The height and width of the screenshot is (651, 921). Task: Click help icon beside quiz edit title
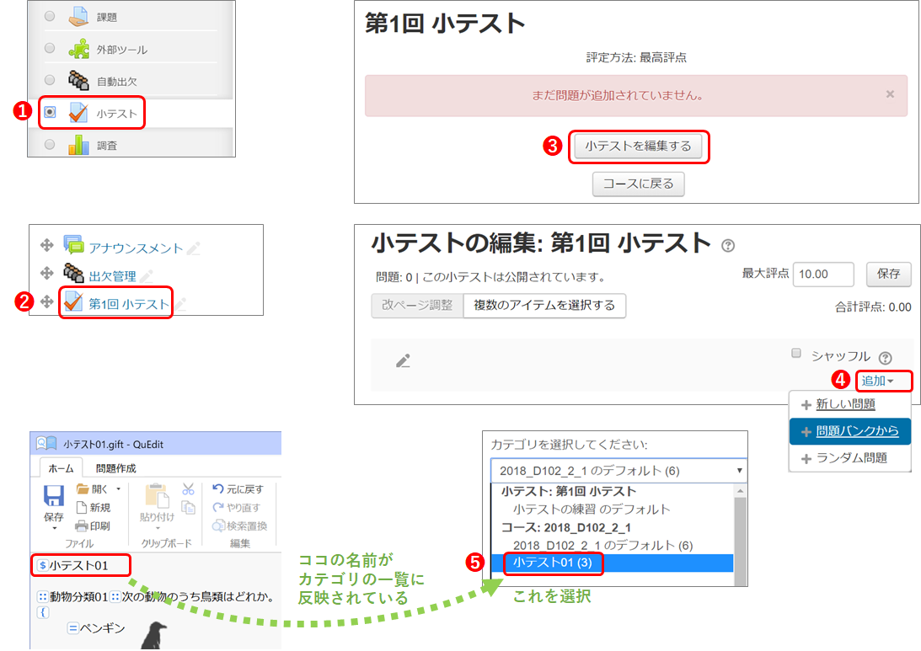click(728, 246)
